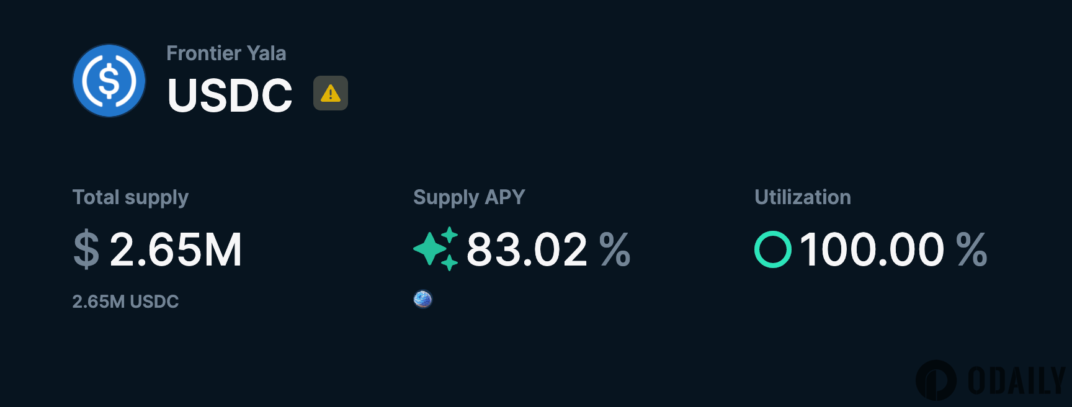Click the Supply APY heading
Viewport: 1072px width, 407px height.
coord(469,197)
